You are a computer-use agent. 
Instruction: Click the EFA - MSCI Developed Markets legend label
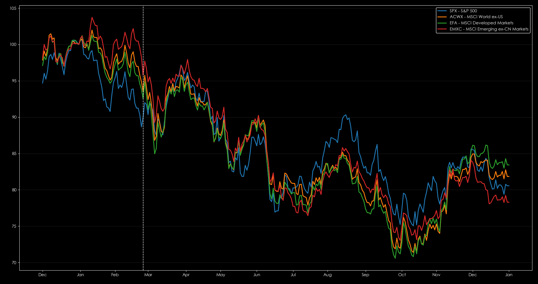481,23
